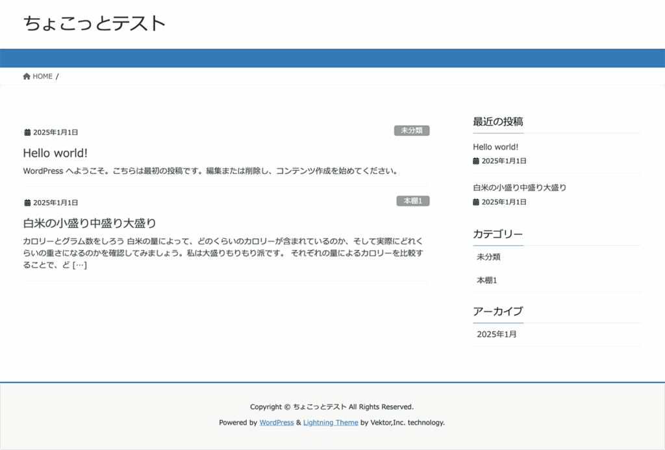Open the 2025年1月 archive
Screen dimensions: 665x450
coord(497,334)
